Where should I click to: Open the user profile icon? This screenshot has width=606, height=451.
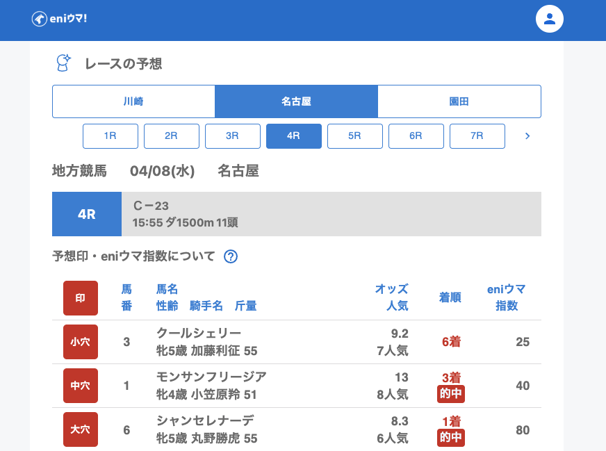(x=549, y=19)
